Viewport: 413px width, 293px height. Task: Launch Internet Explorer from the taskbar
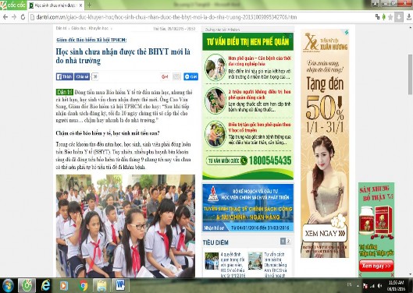click(45, 286)
